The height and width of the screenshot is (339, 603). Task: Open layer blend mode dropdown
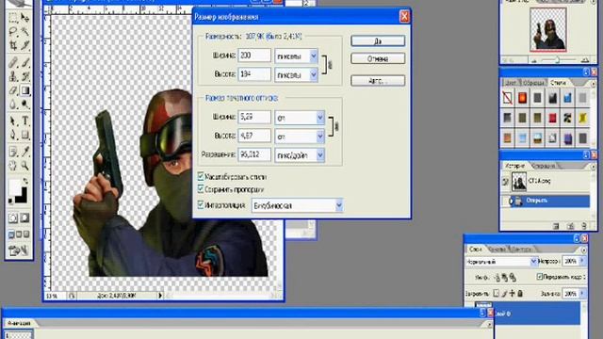[533, 262]
